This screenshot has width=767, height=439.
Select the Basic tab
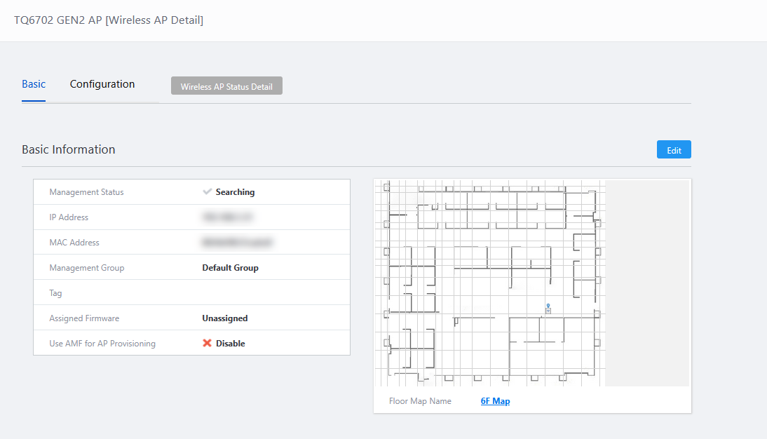pos(34,84)
